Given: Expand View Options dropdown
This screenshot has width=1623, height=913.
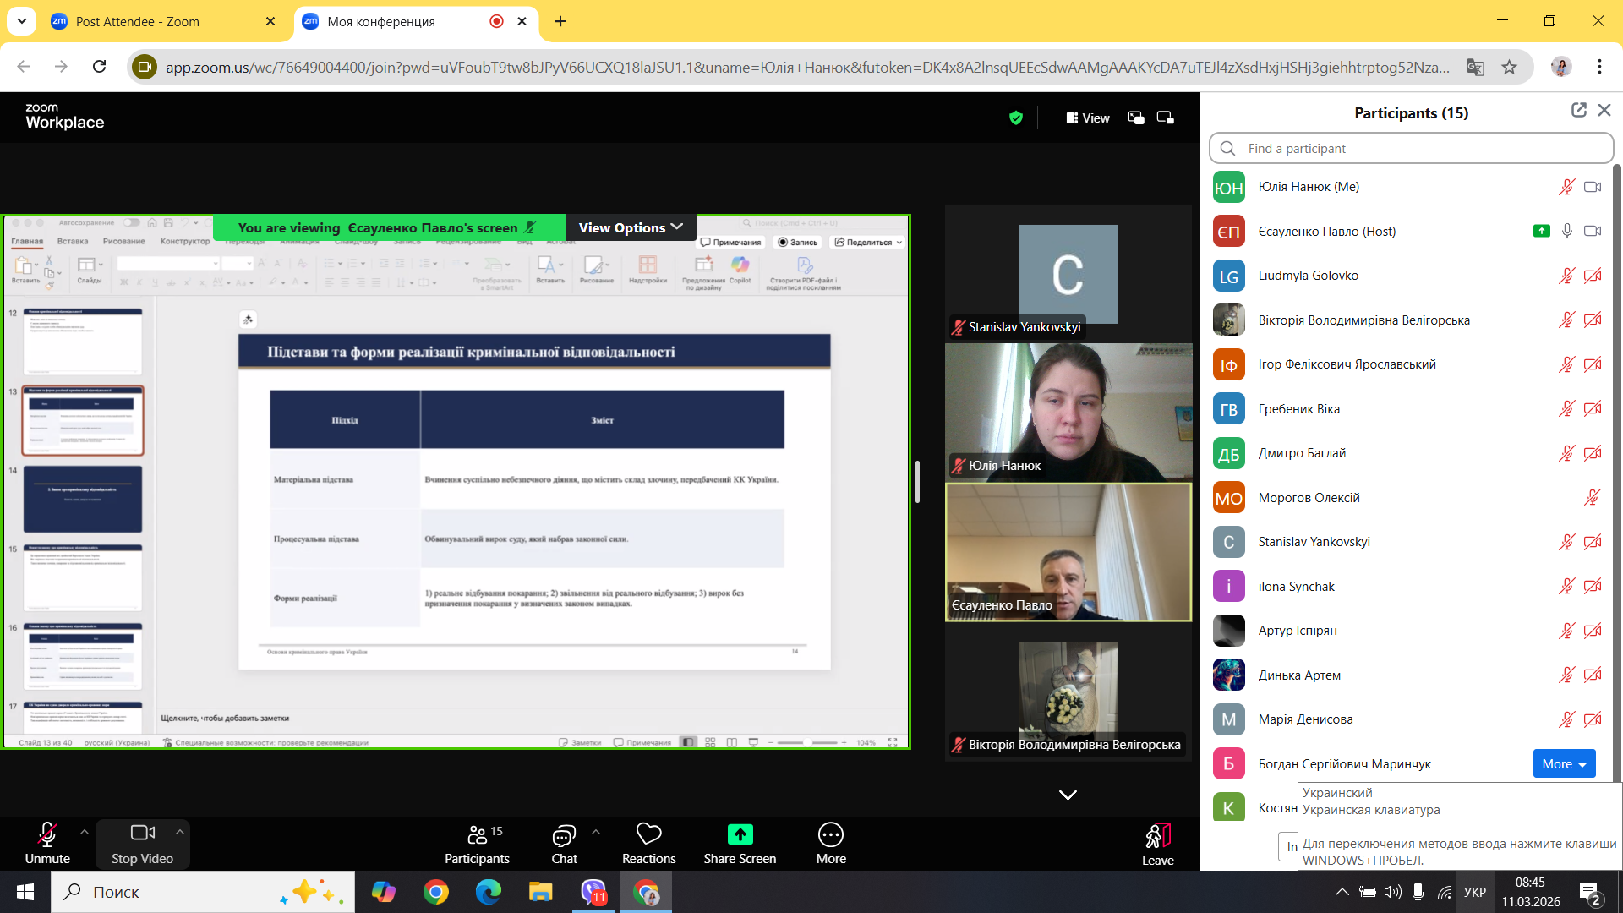Looking at the screenshot, I should [x=631, y=227].
